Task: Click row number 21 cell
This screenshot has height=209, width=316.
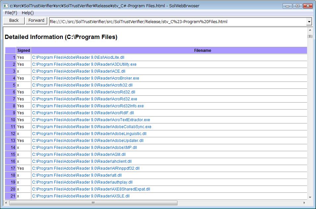Action: point(11,196)
